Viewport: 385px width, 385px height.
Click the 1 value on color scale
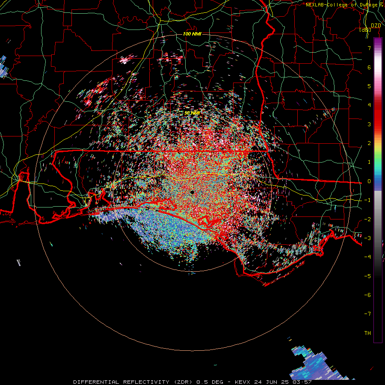tap(369, 162)
